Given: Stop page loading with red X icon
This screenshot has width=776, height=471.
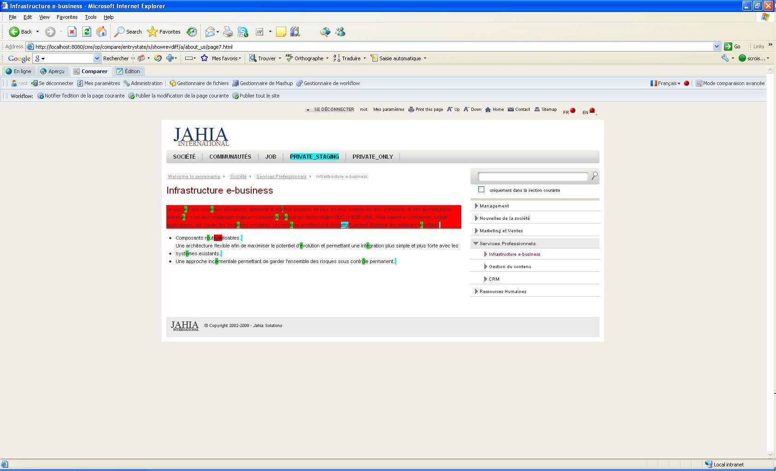Looking at the screenshot, I should click(72, 32).
